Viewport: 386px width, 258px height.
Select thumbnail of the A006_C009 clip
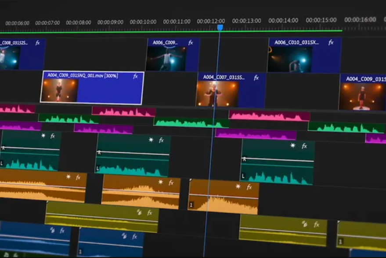(166, 58)
